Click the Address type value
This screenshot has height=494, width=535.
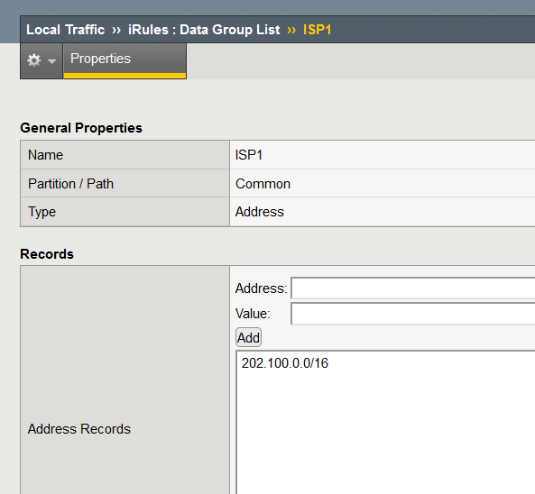pos(260,212)
